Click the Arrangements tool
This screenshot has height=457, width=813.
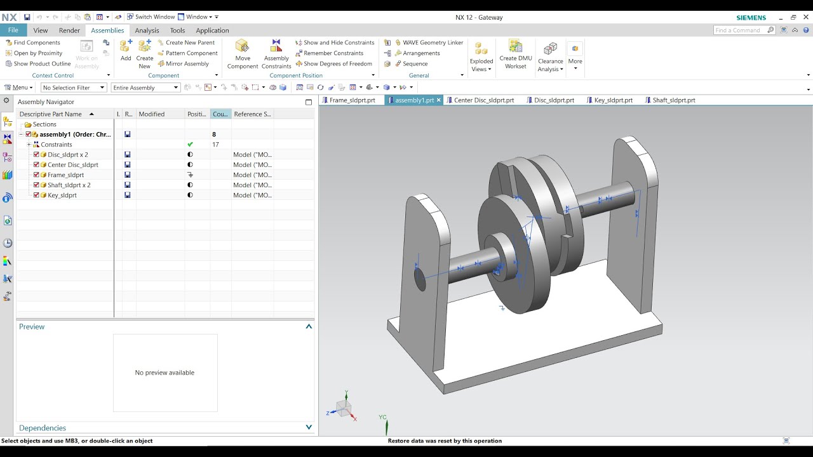tap(412, 53)
